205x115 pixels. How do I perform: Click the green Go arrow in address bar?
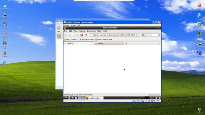136,35
